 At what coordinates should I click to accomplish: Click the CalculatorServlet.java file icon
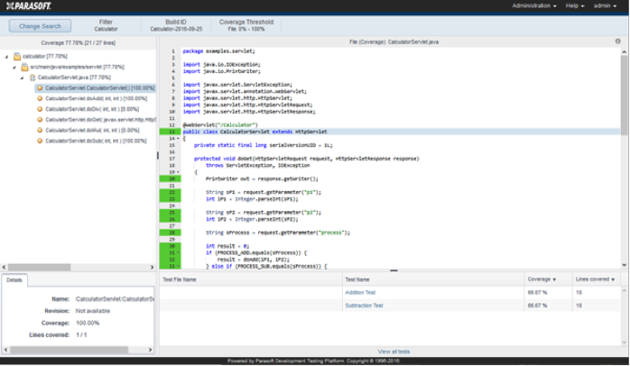[x=33, y=78]
